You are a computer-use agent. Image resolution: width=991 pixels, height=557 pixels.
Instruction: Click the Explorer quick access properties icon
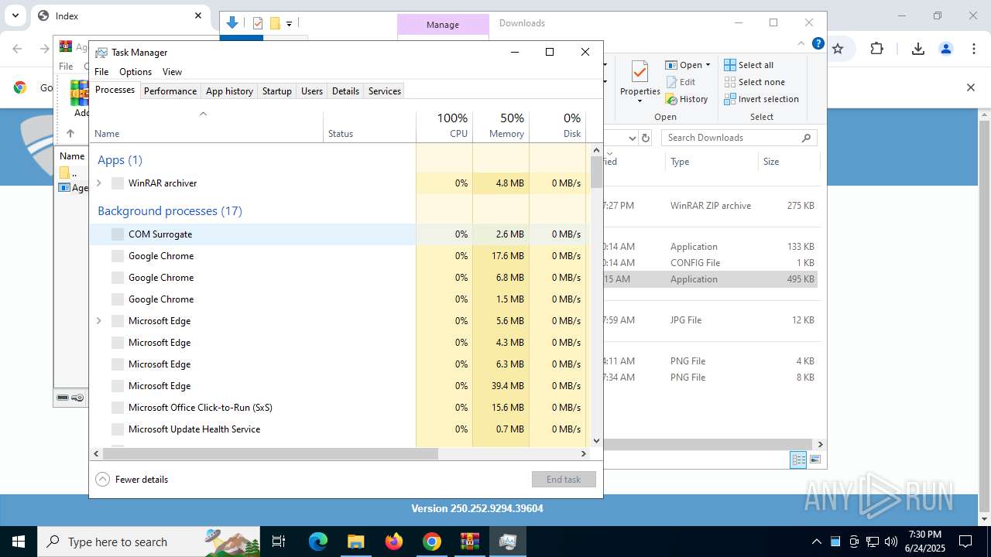[258, 23]
